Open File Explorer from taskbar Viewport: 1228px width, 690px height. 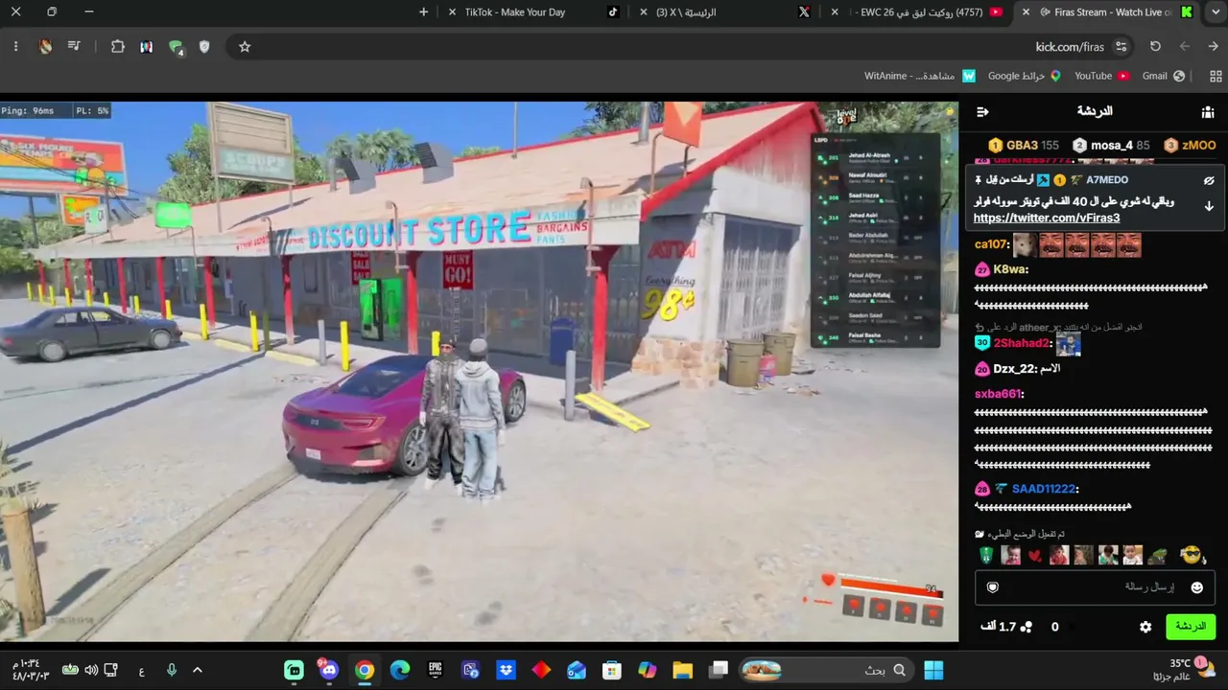[x=682, y=670]
